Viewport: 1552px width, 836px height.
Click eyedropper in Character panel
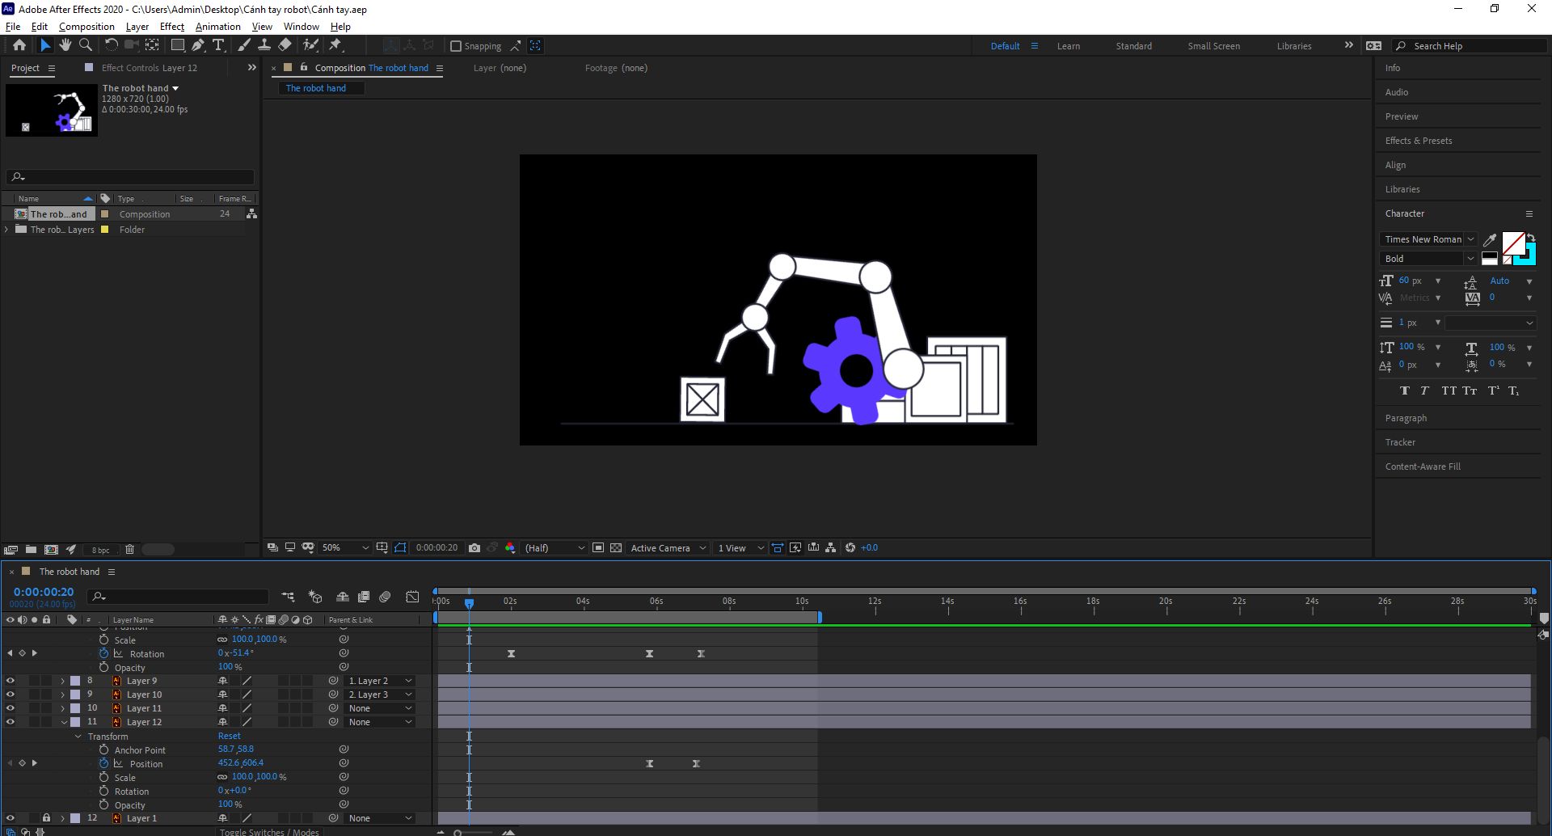(1490, 239)
